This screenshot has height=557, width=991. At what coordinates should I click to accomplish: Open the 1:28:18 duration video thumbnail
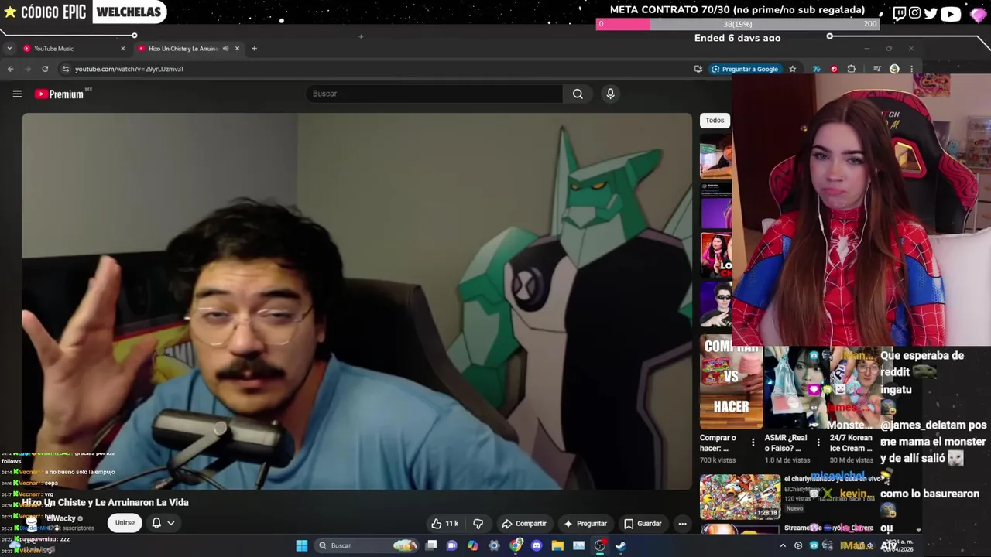click(739, 497)
